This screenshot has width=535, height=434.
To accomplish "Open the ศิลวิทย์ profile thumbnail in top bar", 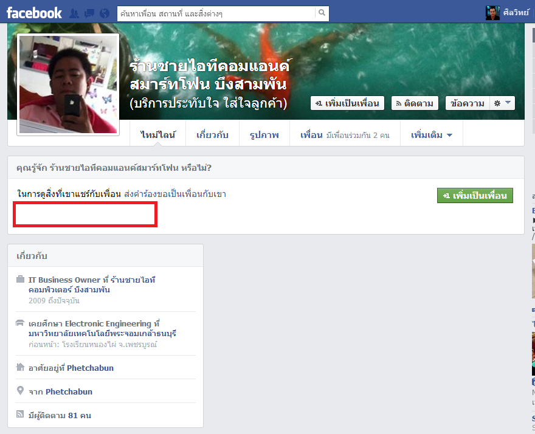I will tap(492, 13).
